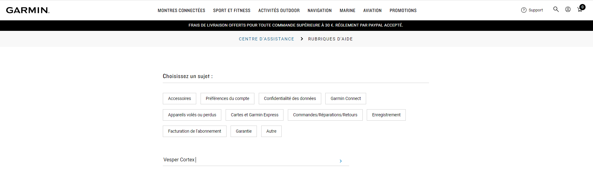Viewport: 593px width, 170px height.
Task: Open Aviation menu
Action: [x=372, y=10]
